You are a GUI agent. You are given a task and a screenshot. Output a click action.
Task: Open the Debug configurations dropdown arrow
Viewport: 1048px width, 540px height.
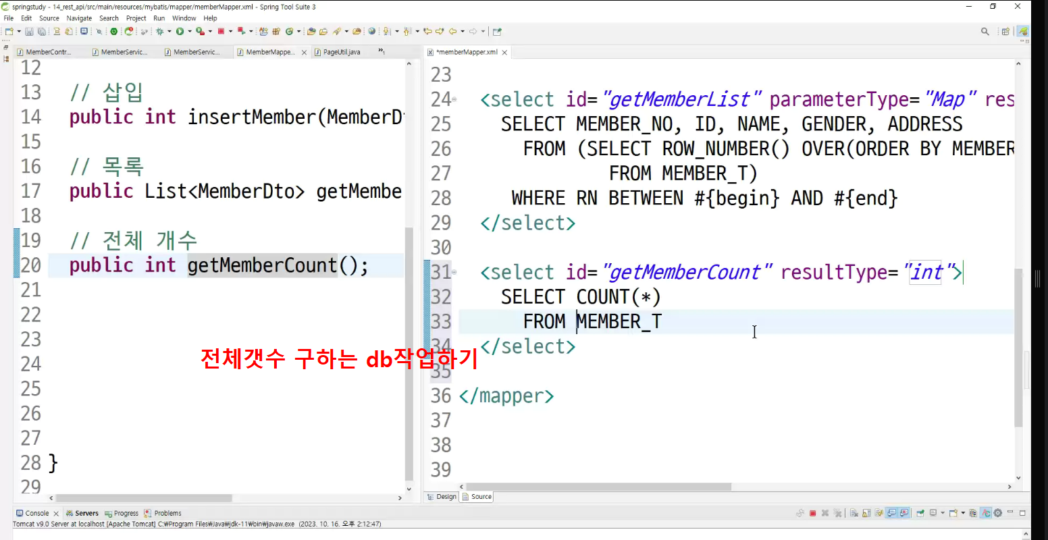[x=169, y=31]
